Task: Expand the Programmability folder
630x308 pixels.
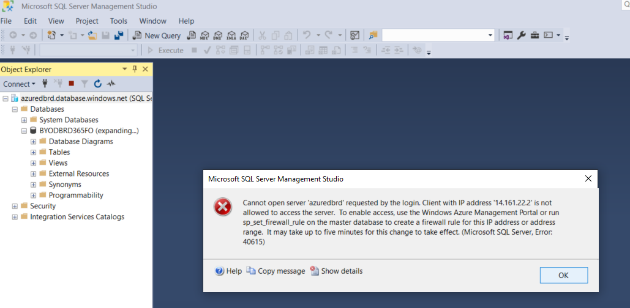Action: pyautogui.click(x=33, y=196)
